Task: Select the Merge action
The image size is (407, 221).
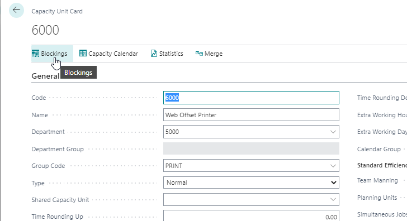Action: point(209,54)
